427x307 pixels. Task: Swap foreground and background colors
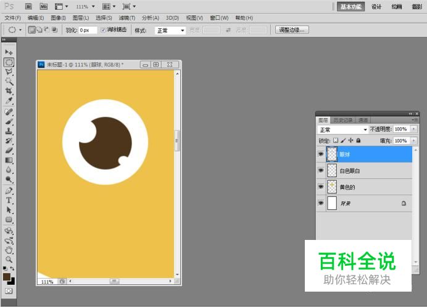pos(12,268)
